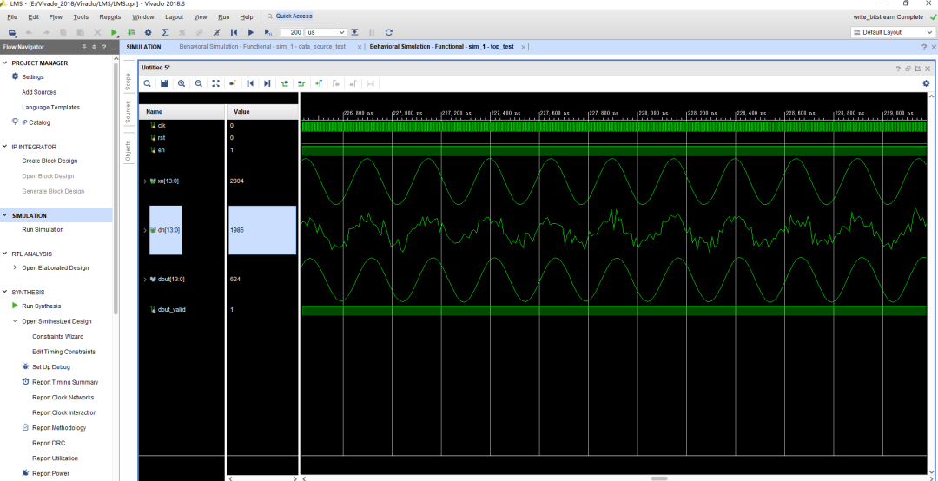Click the waveform Zoom Fit icon
938x481 pixels.
coord(216,83)
